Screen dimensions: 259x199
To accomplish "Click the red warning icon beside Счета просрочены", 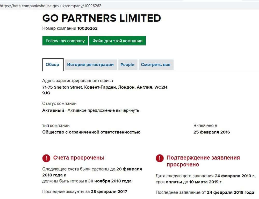I will [x=46, y=158].
